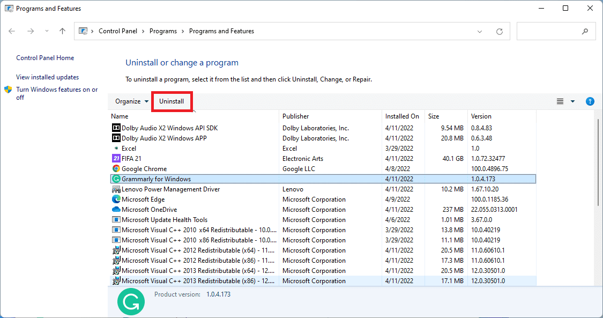Sort by the Version column header
Image resolution: width=603 pixels, height=318 pixels.
tap(502, 116)
